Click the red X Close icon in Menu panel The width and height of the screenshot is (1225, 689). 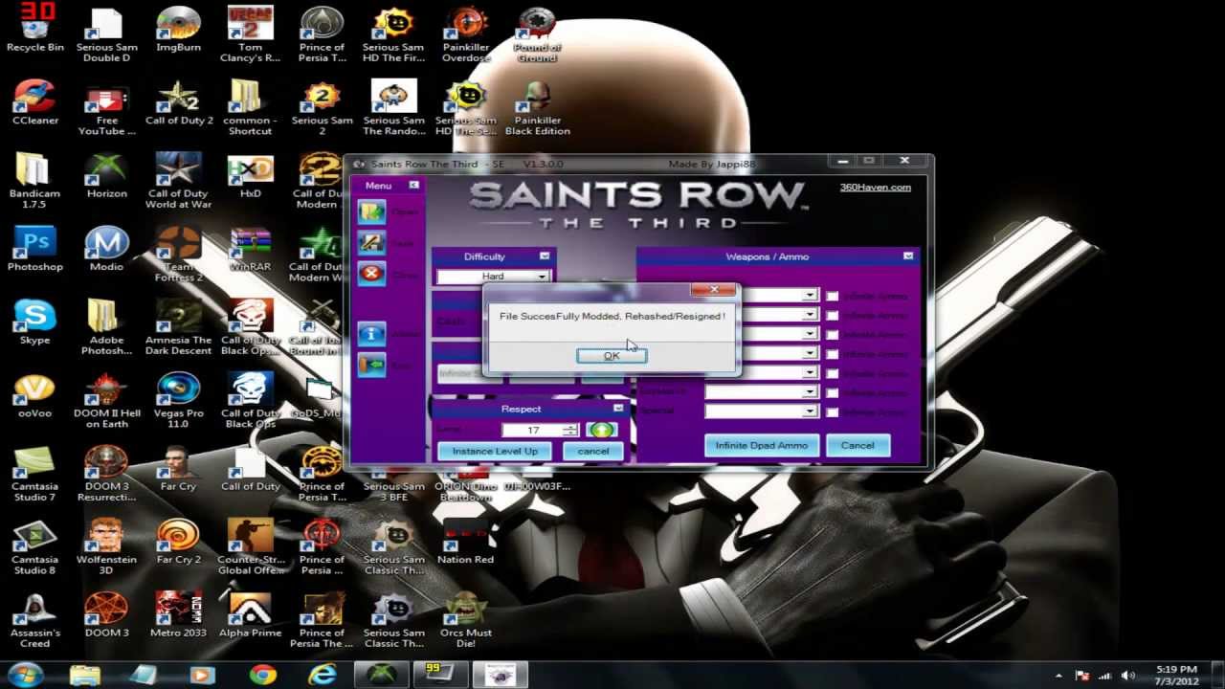372,275
